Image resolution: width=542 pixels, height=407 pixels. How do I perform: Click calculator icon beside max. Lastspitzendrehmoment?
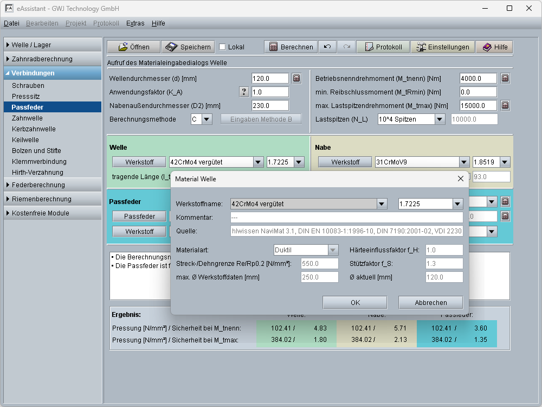(x=505, y=105)
